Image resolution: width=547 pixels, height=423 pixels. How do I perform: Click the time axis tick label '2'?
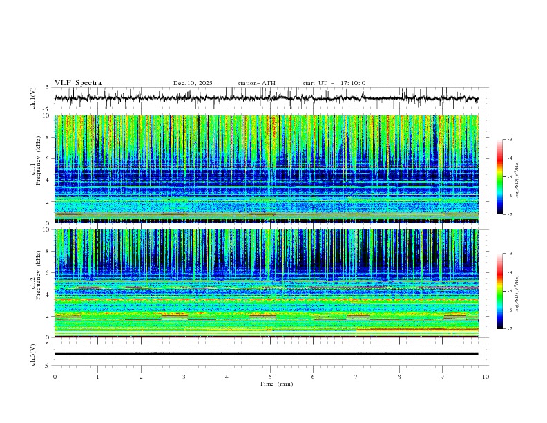tap(141, 377)
